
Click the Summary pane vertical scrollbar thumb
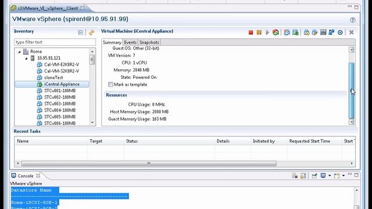[x=351, y=91]
